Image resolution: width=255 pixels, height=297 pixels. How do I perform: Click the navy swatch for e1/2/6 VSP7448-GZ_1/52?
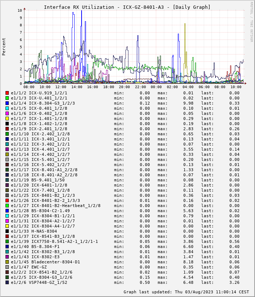[x=7, y=282]
